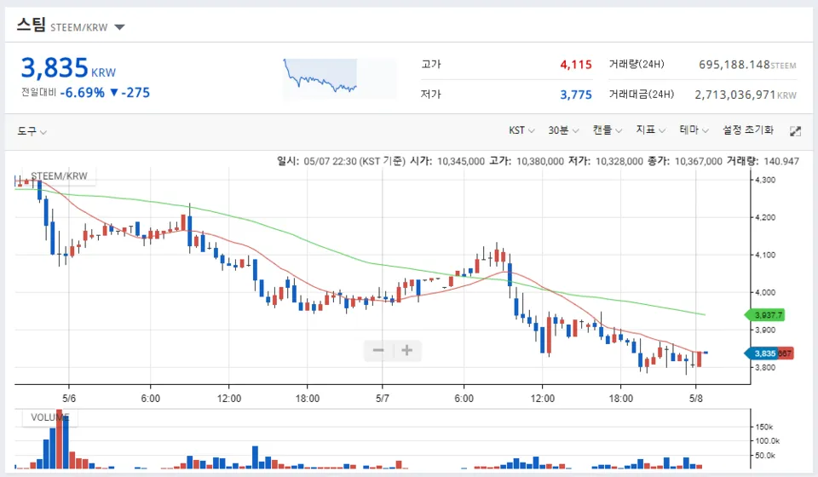Click the 150k volume axis label
This screenshot has width=818, height=477.
point(764,427)
